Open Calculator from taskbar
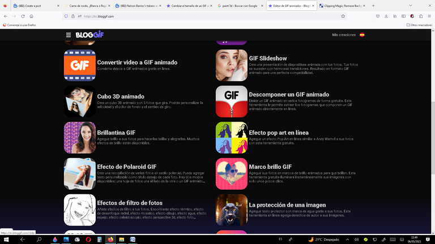 [99, 239]
